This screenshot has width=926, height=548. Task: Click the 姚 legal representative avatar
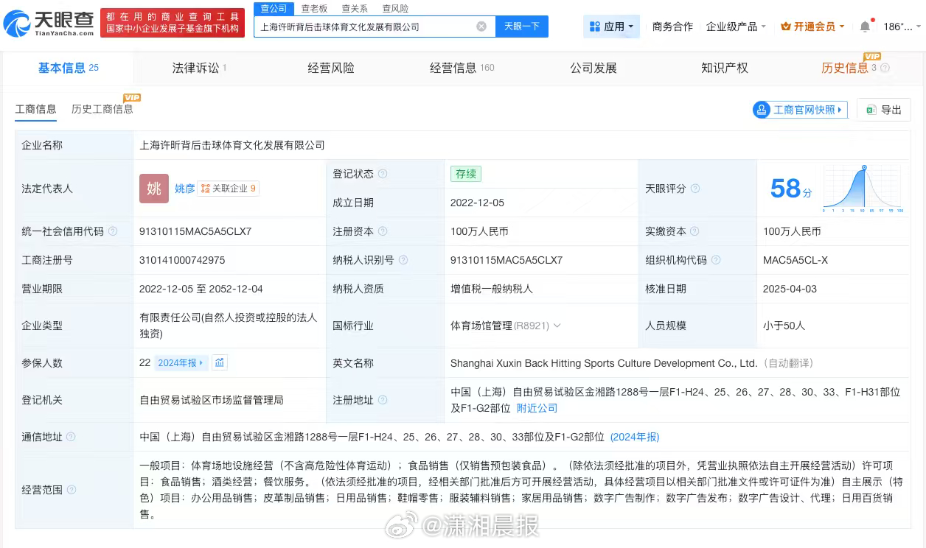tap(154, 189)
